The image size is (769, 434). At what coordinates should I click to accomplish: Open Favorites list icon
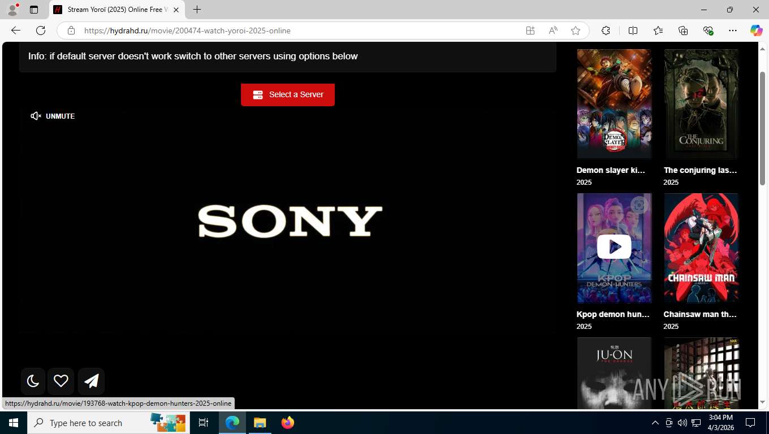(658, 31)
